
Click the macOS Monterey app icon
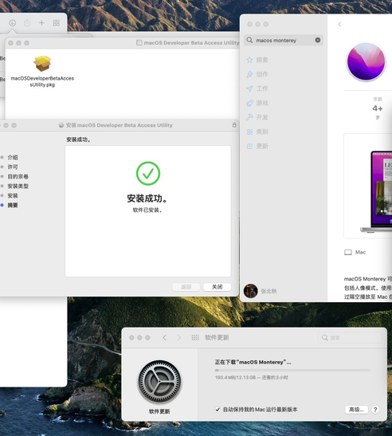coord(366,62)
